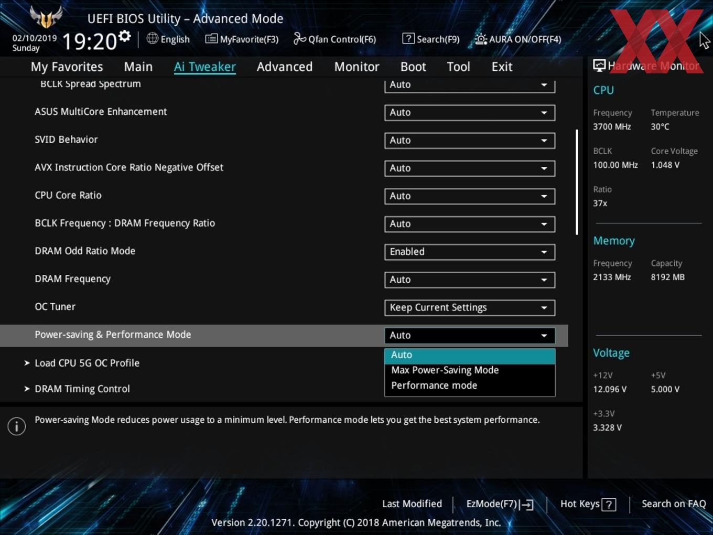Toggle AURA ON/OFF(F4)

tap(518, 39)
